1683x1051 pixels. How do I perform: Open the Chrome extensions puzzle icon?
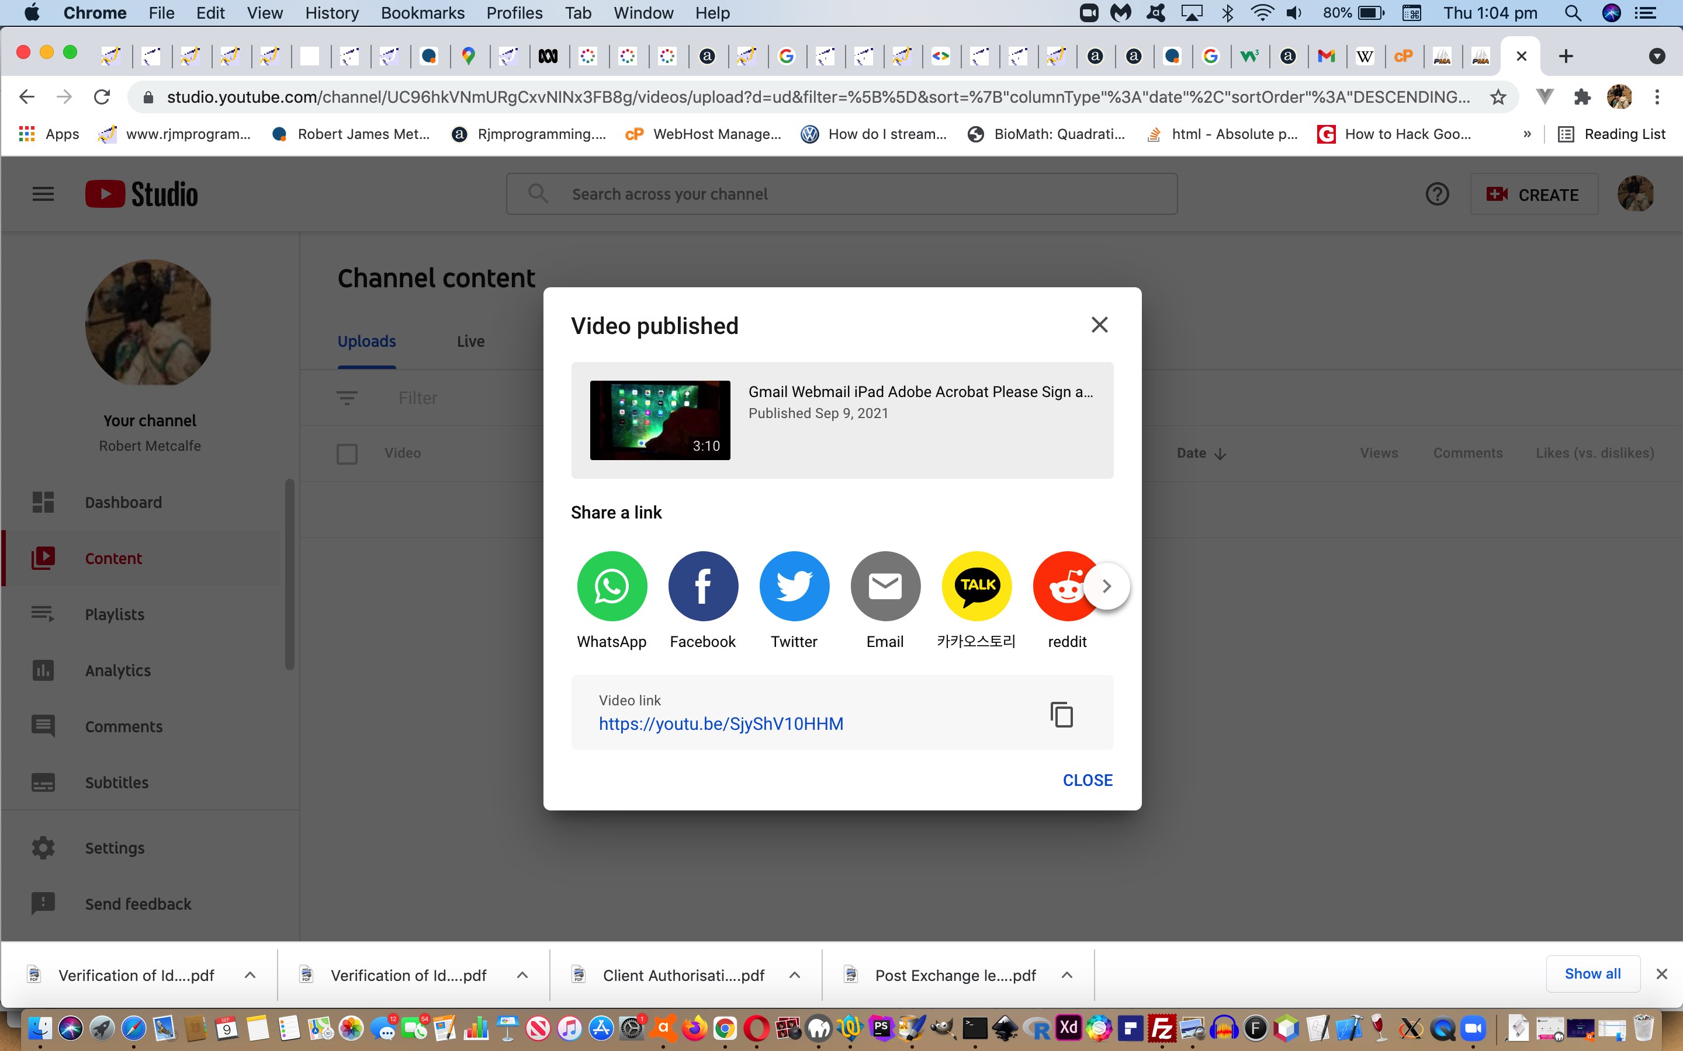(x=1582, y=96)
